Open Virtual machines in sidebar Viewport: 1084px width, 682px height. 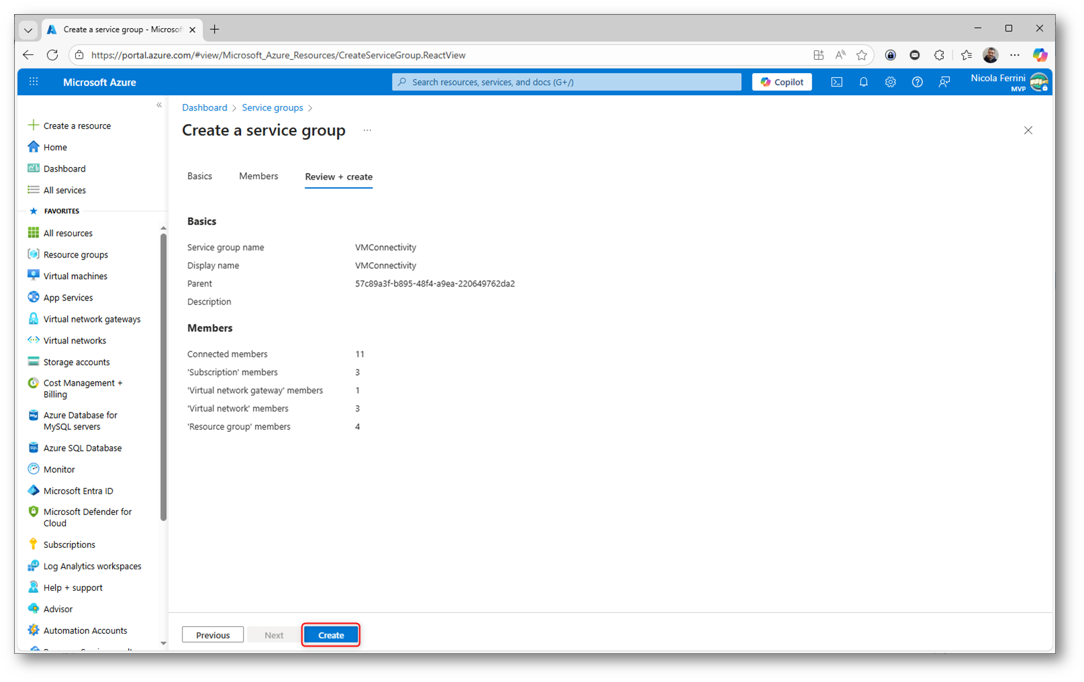coord(75,276)
